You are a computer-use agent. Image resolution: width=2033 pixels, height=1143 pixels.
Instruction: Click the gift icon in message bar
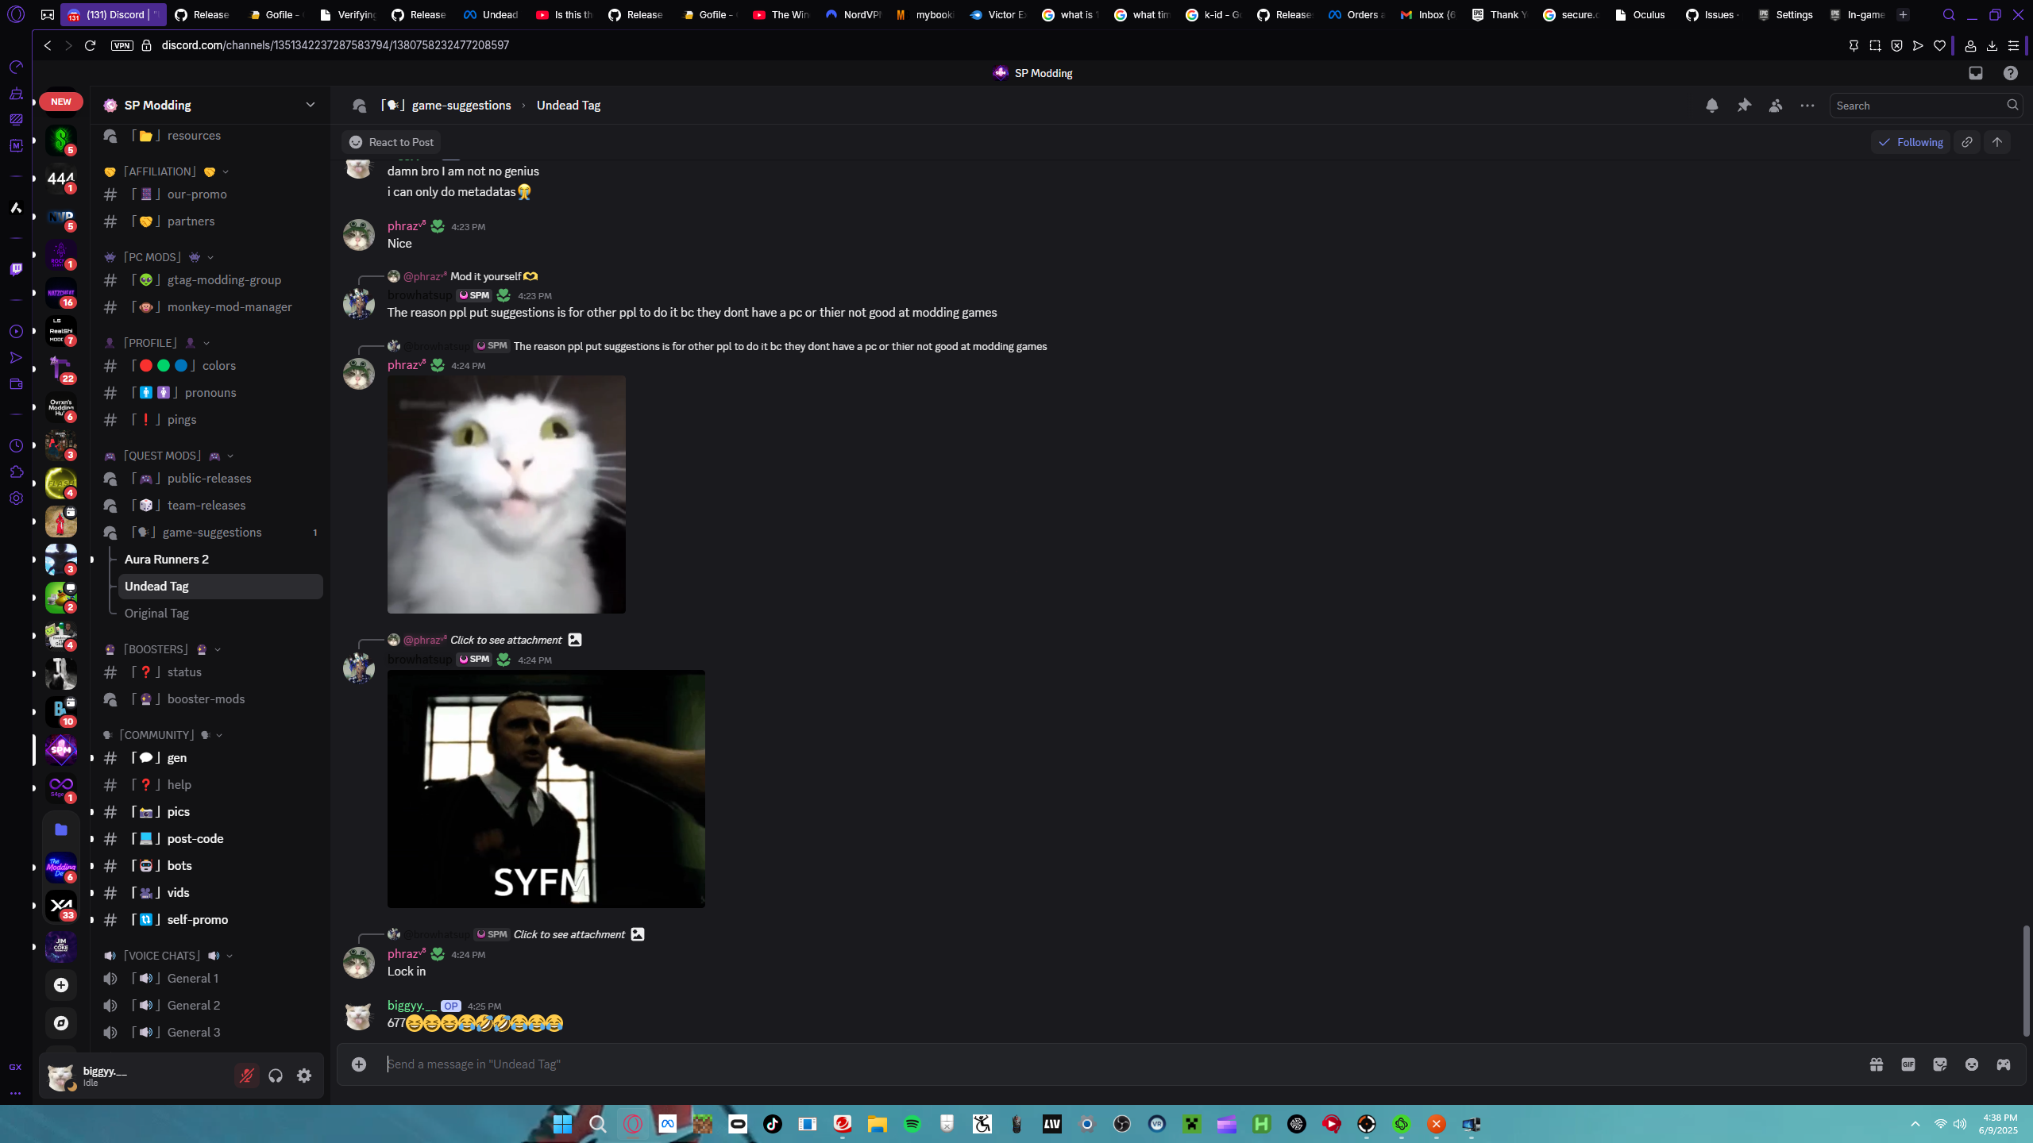[1876, 1064]
